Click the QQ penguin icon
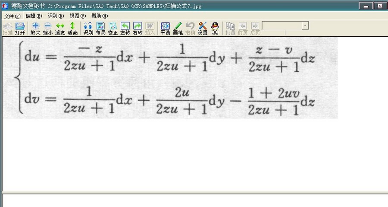The height and width of the screenshot is (207, 388). click(215, 29)
